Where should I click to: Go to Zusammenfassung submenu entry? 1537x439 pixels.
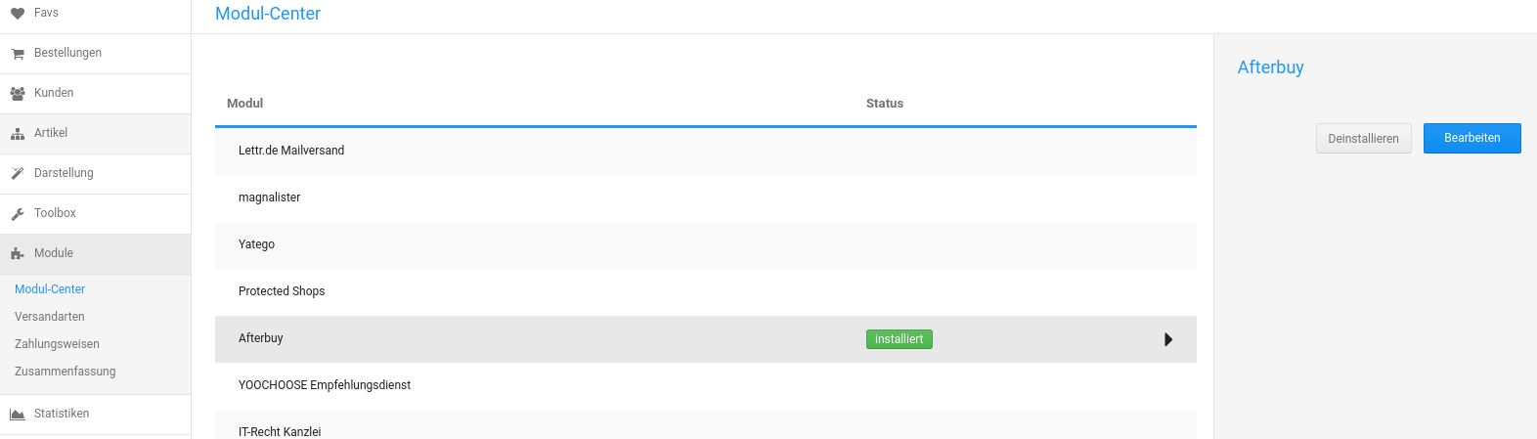[x=66, y=372]
